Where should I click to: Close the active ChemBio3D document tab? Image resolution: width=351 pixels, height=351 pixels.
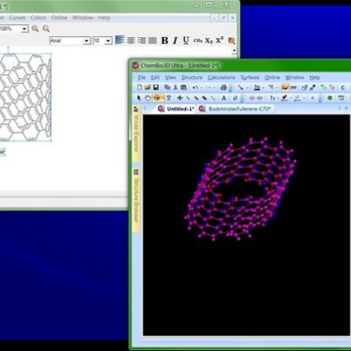coord(346,108)
